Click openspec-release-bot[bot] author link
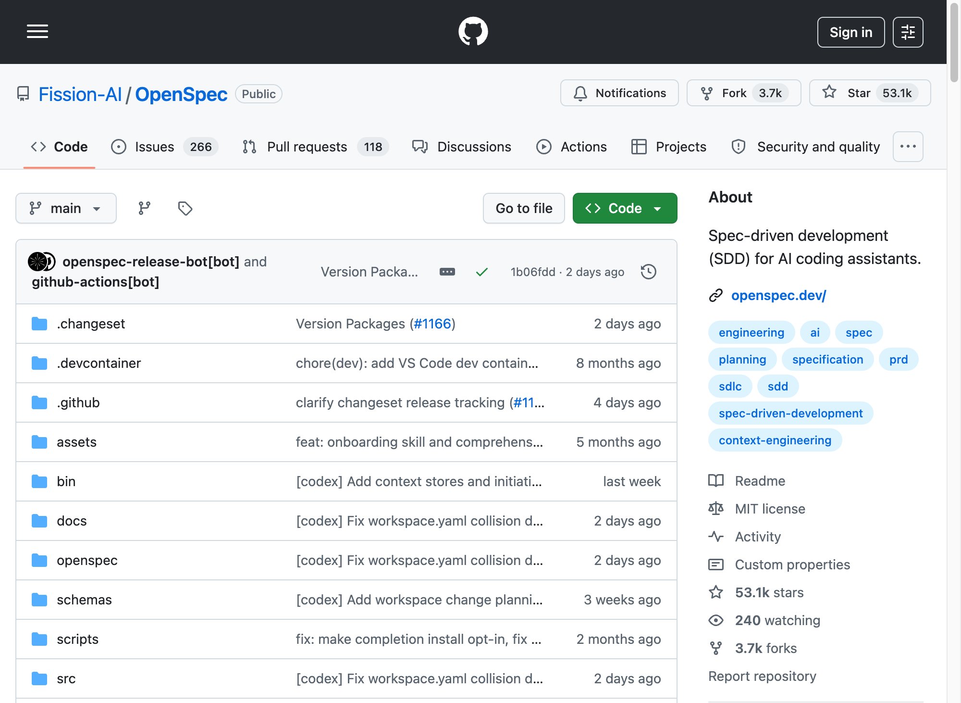 tap(151, 262)
